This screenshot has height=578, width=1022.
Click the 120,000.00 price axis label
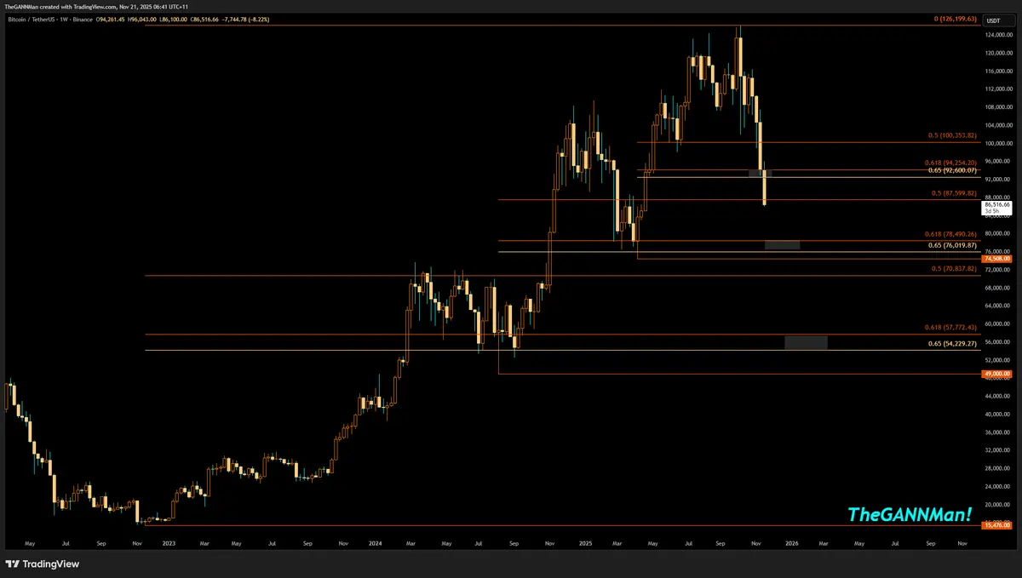tap(997, 53)
